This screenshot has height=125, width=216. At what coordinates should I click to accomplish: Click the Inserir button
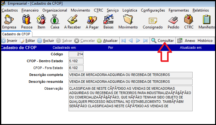click(x=9, y=41)
